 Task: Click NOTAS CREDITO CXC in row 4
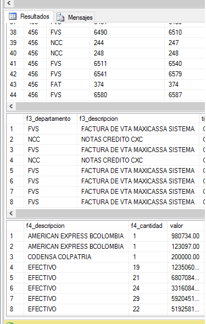(138, 160)
